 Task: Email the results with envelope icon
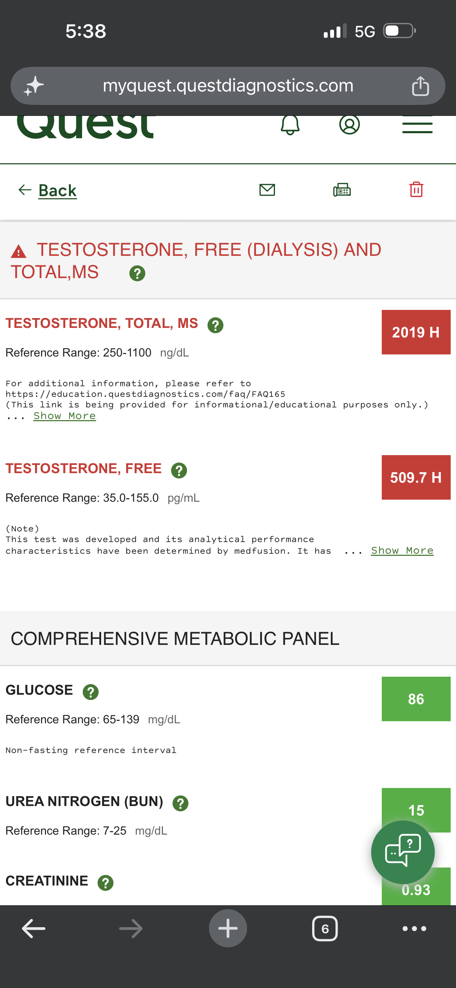[x=267, y=190]
